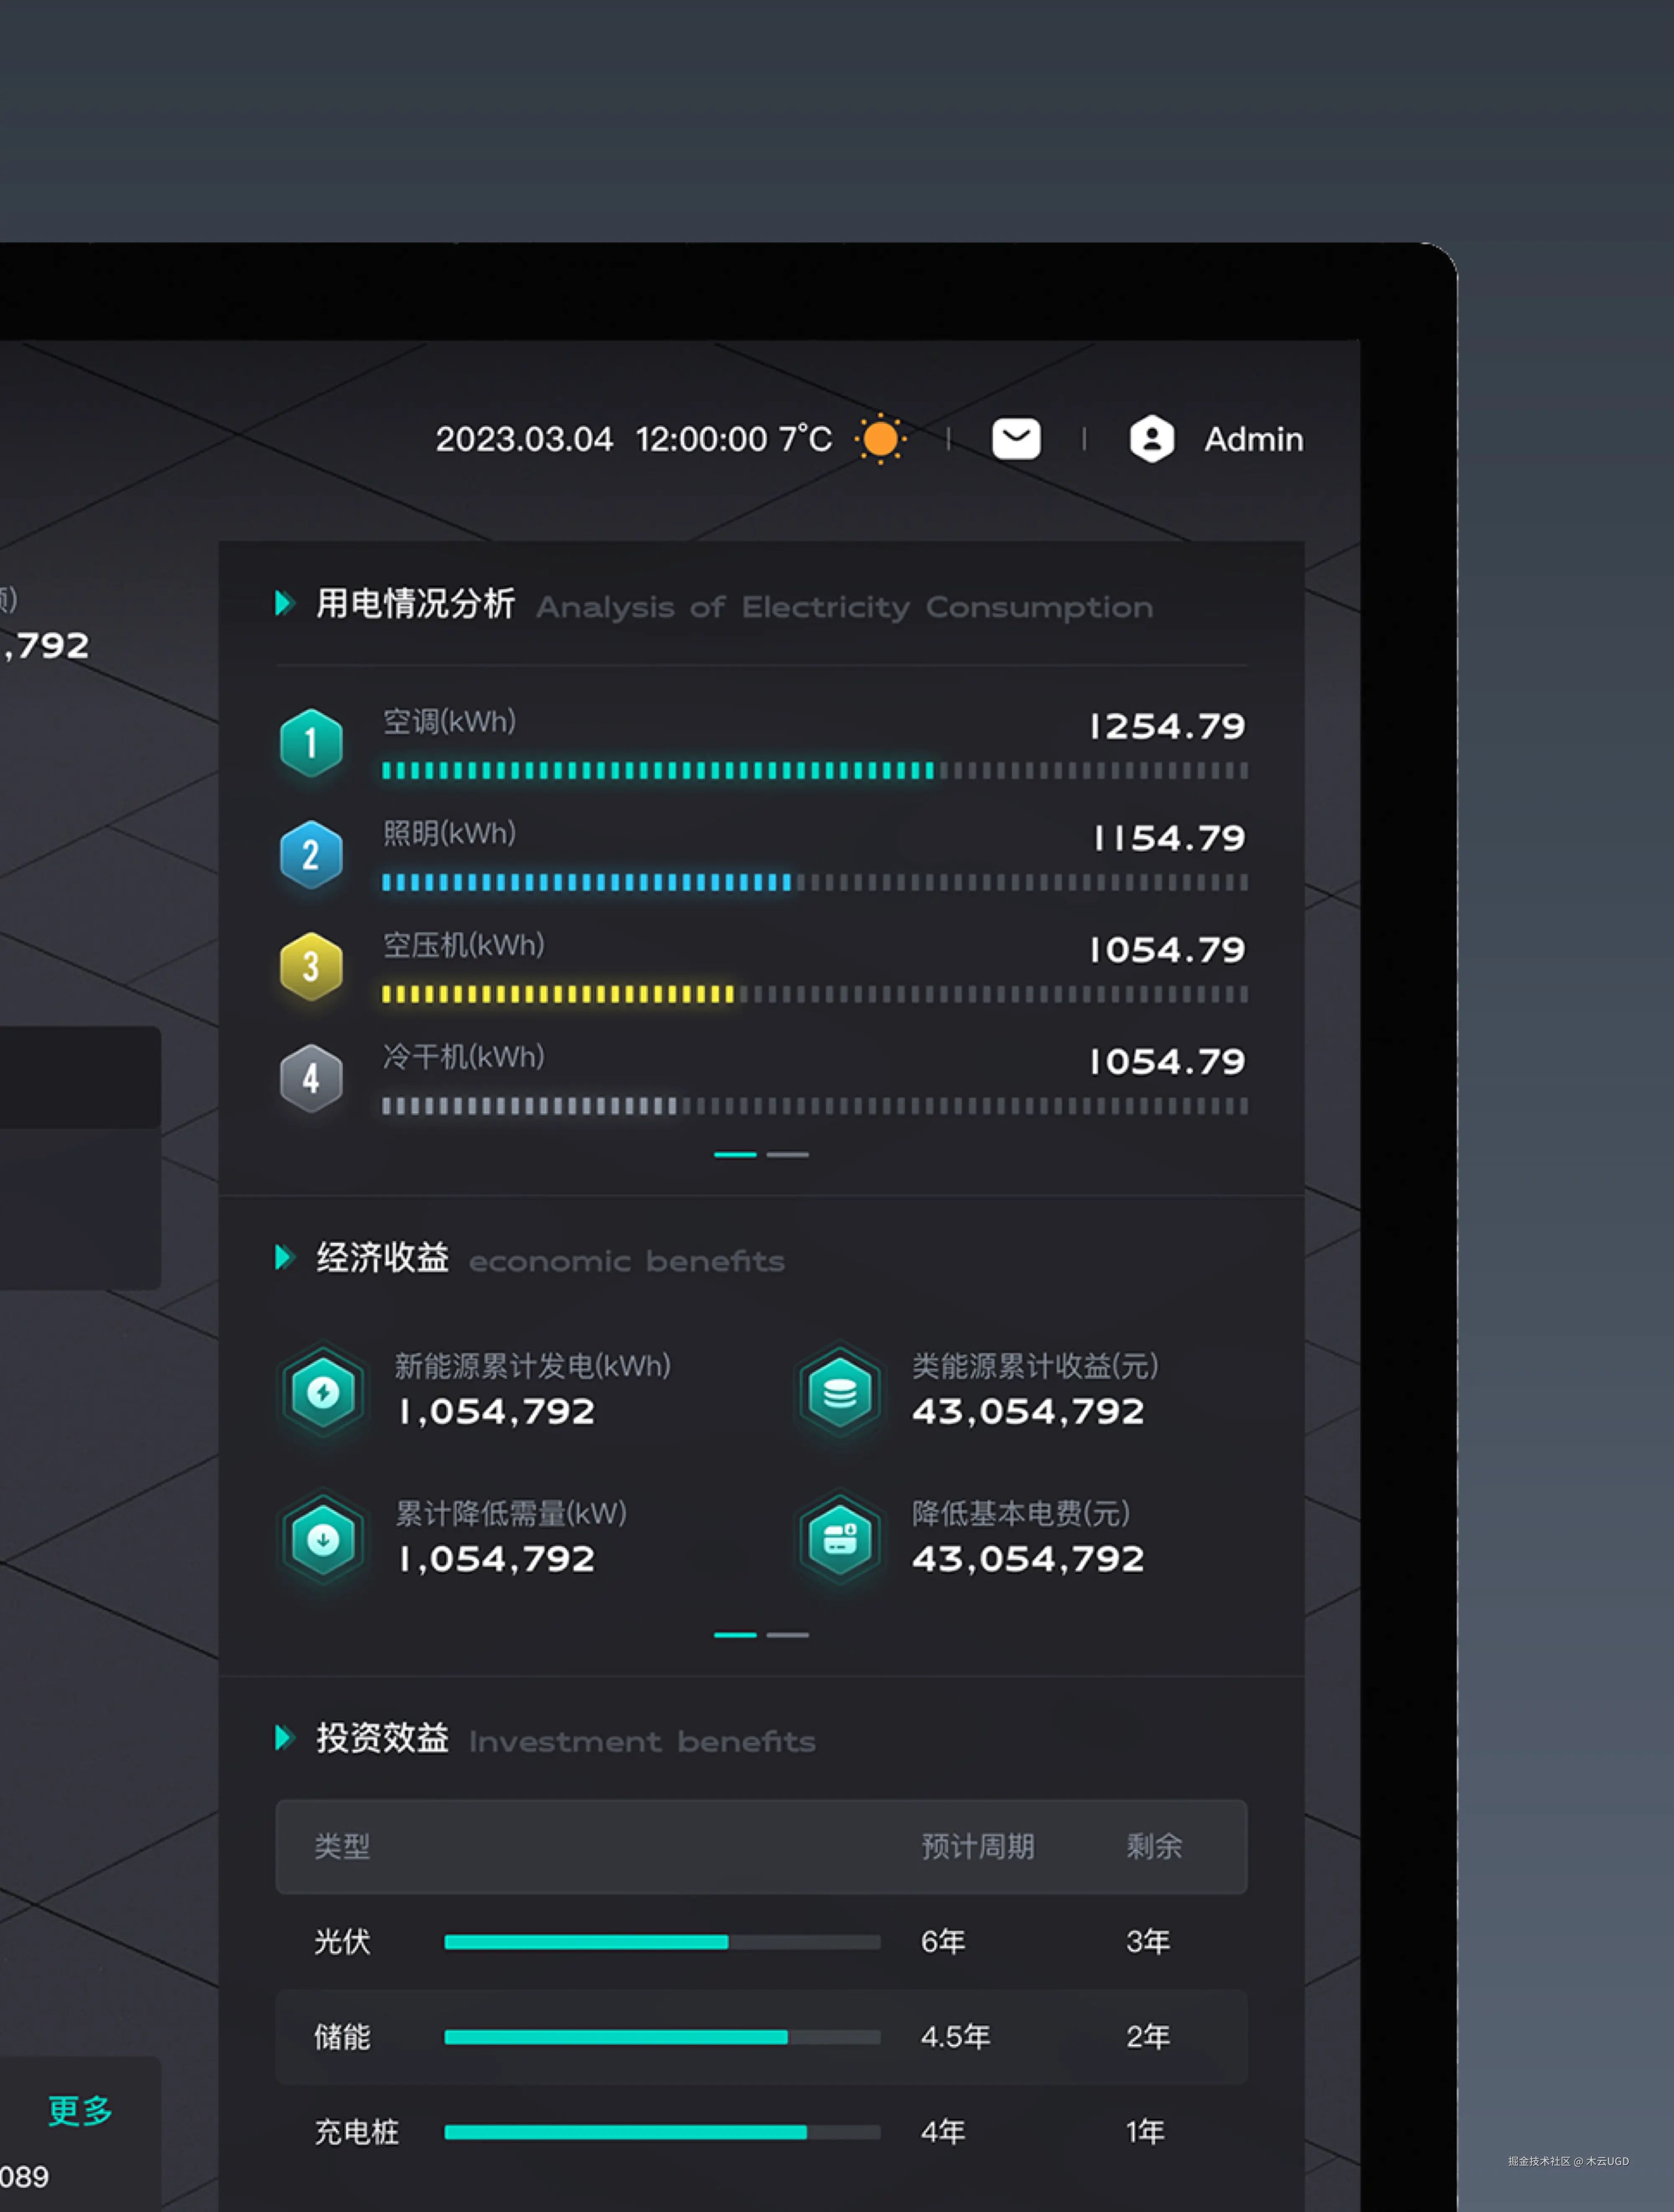Screen dimensions: 1674x2212
Task: Select the rank 4 hexagon badge for 冷干机
Action: [311, 1079]
